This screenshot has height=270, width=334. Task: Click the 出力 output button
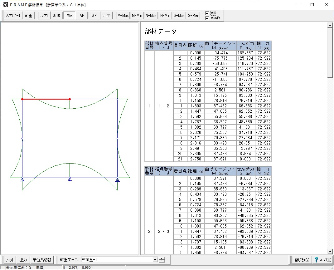tap(23, 260)
